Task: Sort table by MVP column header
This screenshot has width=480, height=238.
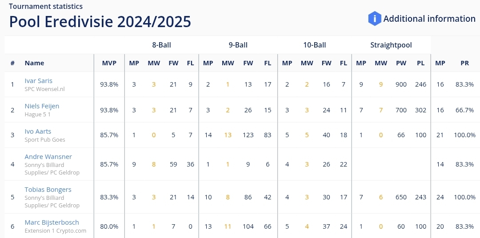Action: point(109,63)
